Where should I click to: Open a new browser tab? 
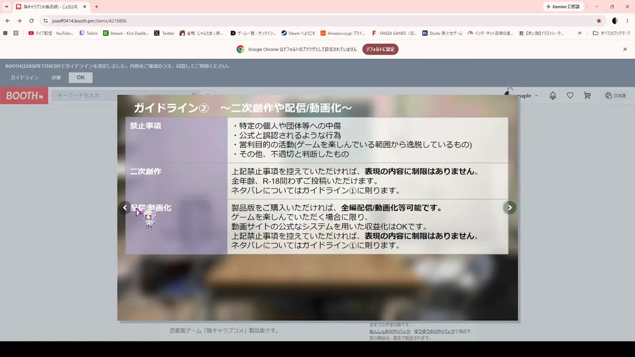coord(96,6)
